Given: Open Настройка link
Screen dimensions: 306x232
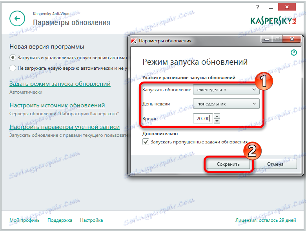Looking at the screenshot, I should 91,220.
